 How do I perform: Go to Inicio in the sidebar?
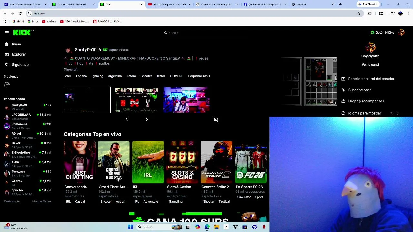coord(16,44)
